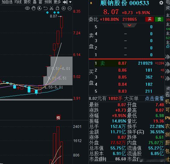Viewport: 170px width, 164px height.
Task: Click the 5.01-5.51 price range label on the chart
Action: coord(57,78)
